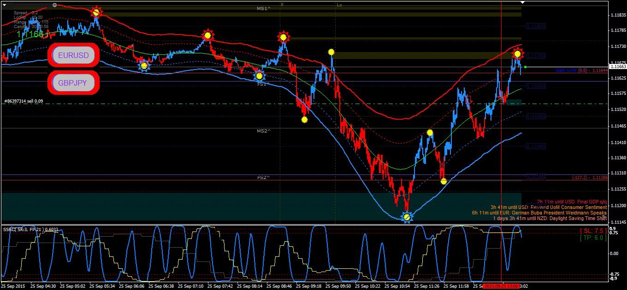Click the yellow dot near the -127.2 level

(x=444, y=181)
